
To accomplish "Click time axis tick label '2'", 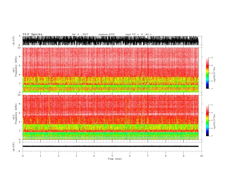I will [x=58, y=156].
